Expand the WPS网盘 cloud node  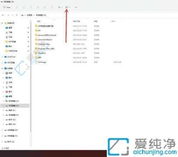coord(2,63)
